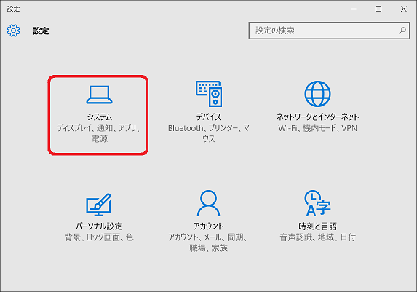Select the システム label text
The height and width of the screenshot is (292, 417).
tap(100, 117)
